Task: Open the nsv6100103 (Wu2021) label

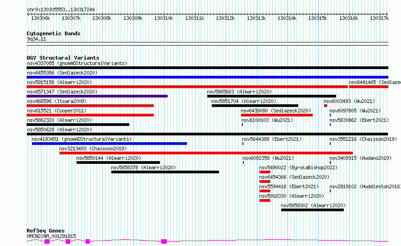Action: pyautogui.click(x=267, y=120)
